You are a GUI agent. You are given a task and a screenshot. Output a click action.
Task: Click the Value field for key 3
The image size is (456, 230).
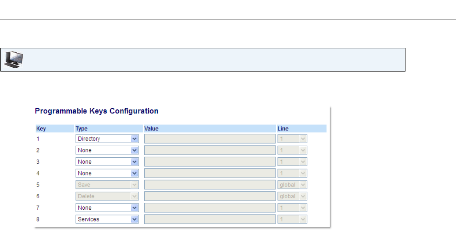point(210,162)
